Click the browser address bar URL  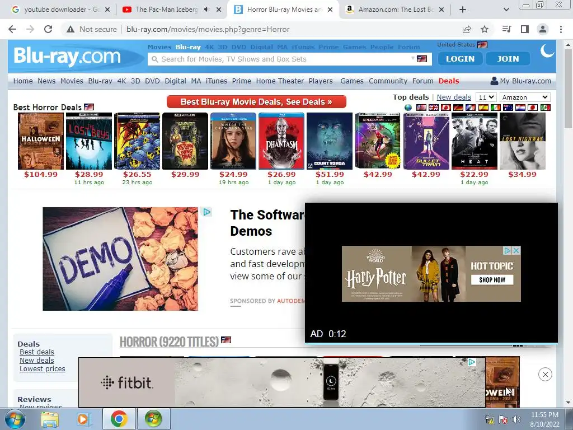208,29
